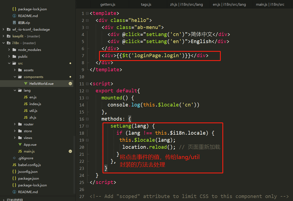The width and height of the screenshot is (293, 201).
Task: Click the git icon beside .gitignore
Action: [x=14, y=158]
